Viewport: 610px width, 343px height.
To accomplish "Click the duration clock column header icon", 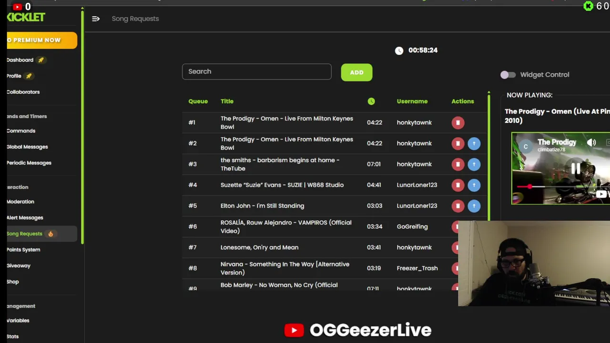I will click(371, 101).
